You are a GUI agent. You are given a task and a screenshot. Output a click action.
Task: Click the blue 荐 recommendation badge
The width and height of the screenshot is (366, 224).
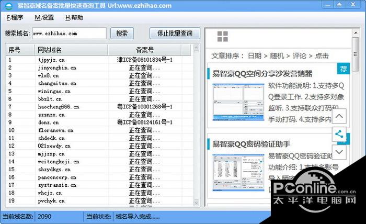(343, 69)
